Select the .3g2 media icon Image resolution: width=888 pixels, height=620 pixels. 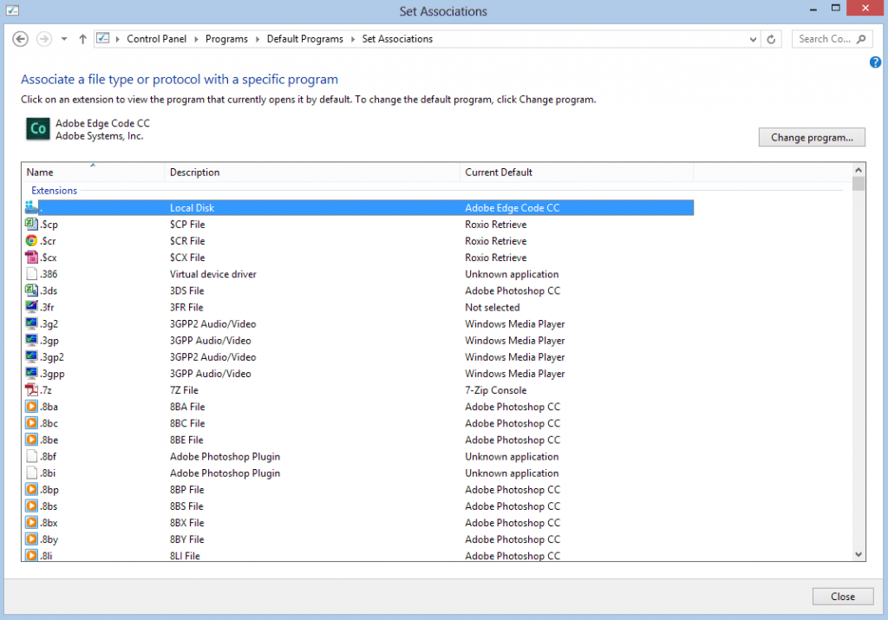click(31, 323)
